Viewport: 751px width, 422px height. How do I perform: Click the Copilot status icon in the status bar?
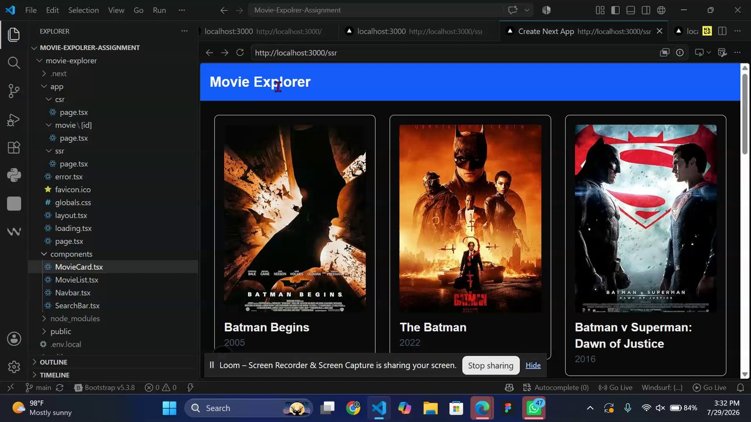[x=509, y=387]
